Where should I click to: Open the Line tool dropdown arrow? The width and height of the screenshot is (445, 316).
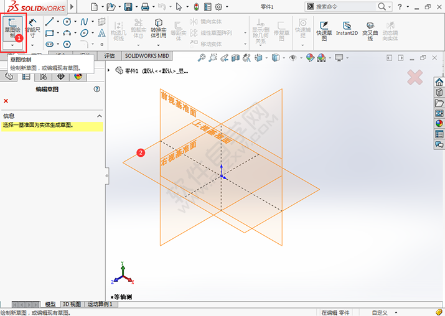coord(58,22)
